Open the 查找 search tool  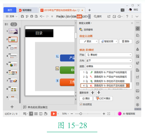98,16
